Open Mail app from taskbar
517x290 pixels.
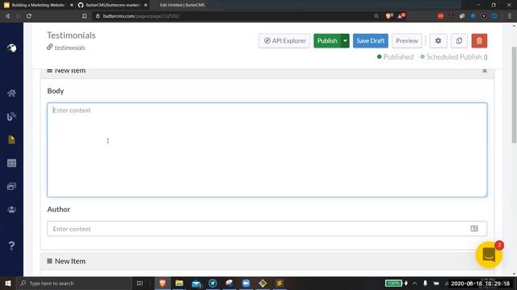click(196, 283)
